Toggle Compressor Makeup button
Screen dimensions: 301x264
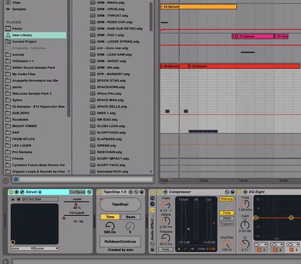pos(227,199)
